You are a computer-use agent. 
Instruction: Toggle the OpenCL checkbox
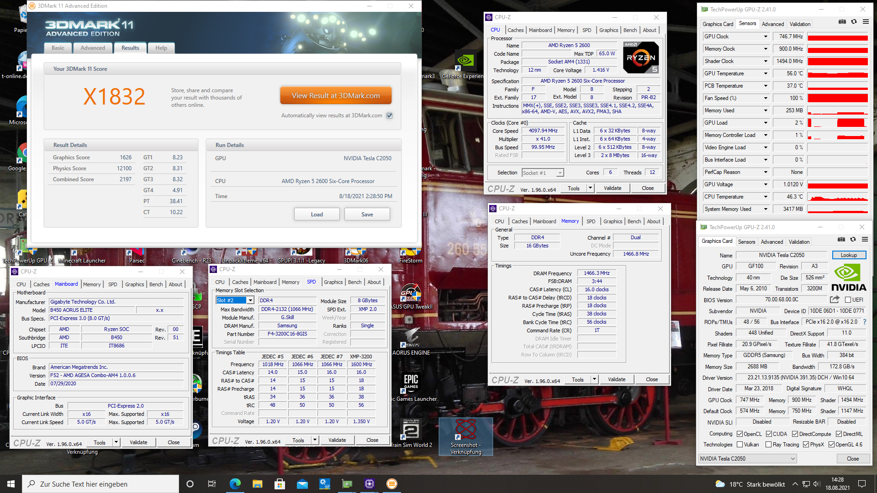pos(740,434)
